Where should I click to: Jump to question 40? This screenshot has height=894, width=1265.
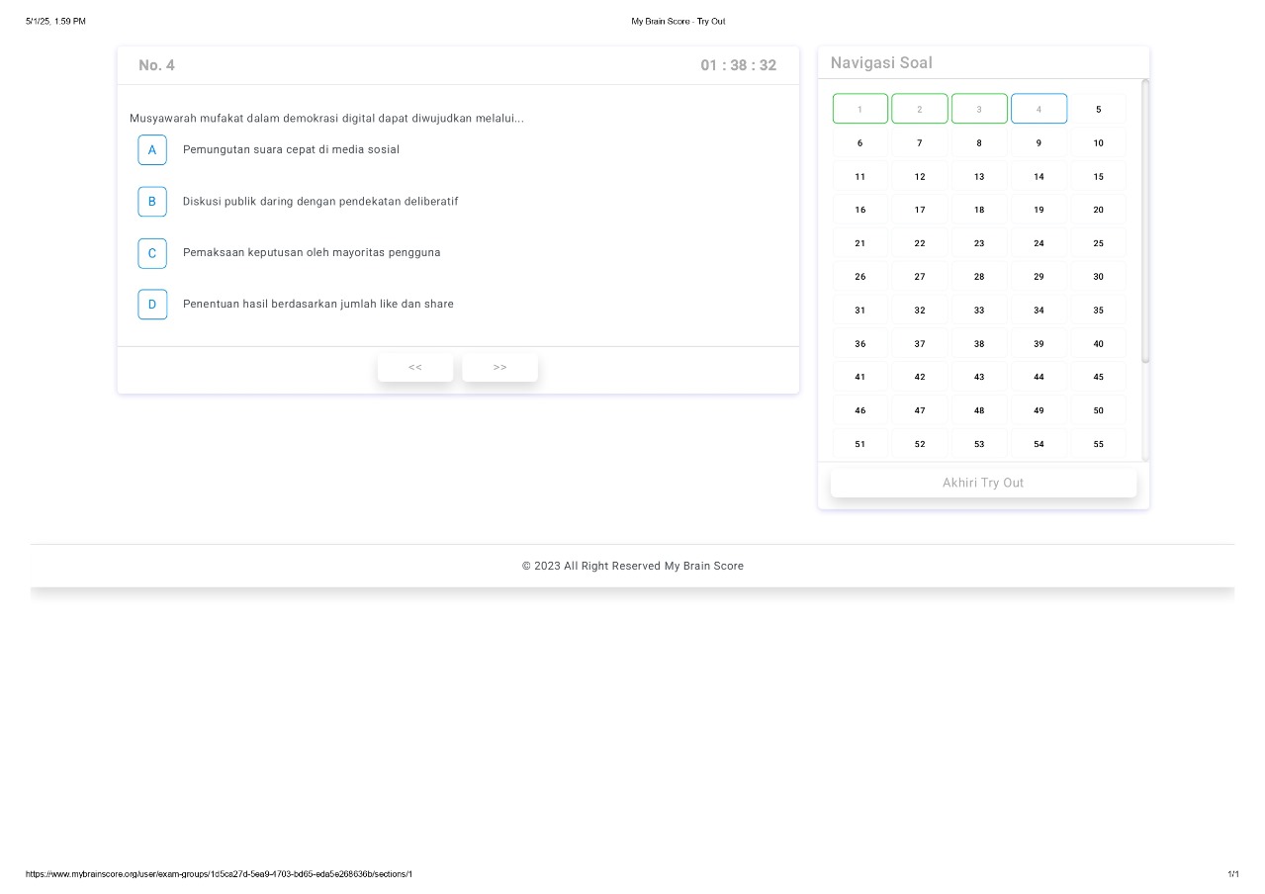pos(1098,343)
